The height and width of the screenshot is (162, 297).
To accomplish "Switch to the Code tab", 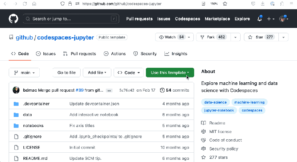I will pos(20,54).
